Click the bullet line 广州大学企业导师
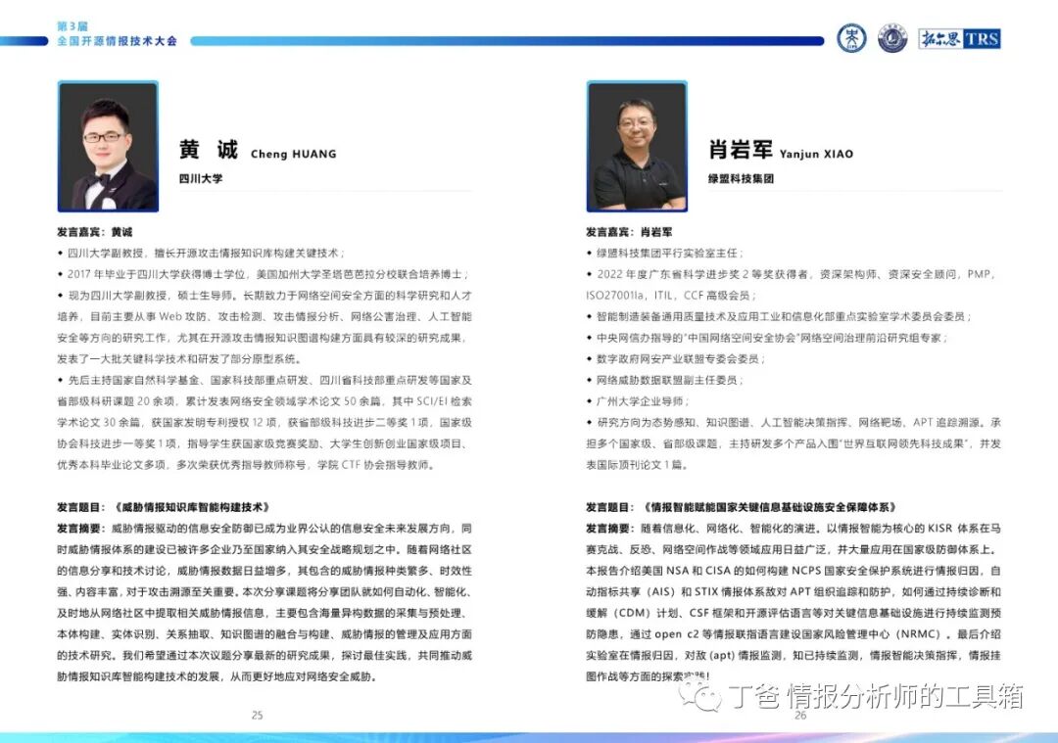The image size is (1058, 743). (638, 401)
